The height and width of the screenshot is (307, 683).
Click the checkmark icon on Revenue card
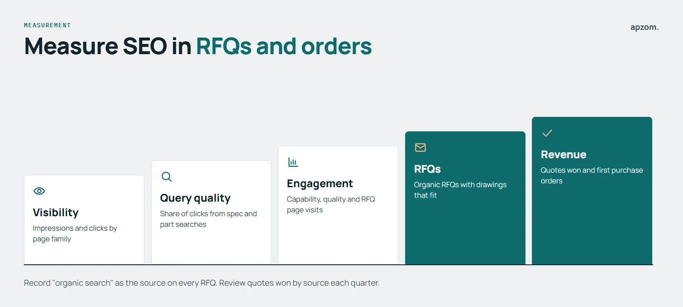click(x=547, y=133)
